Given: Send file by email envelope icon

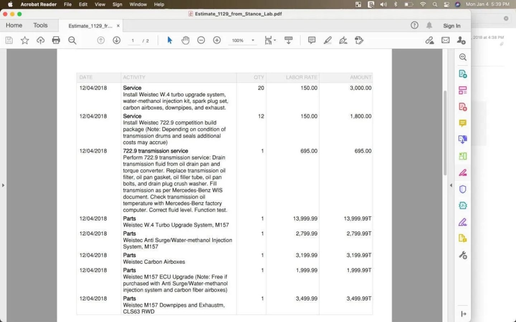Looking at the screenshot, I should point(445,40).
